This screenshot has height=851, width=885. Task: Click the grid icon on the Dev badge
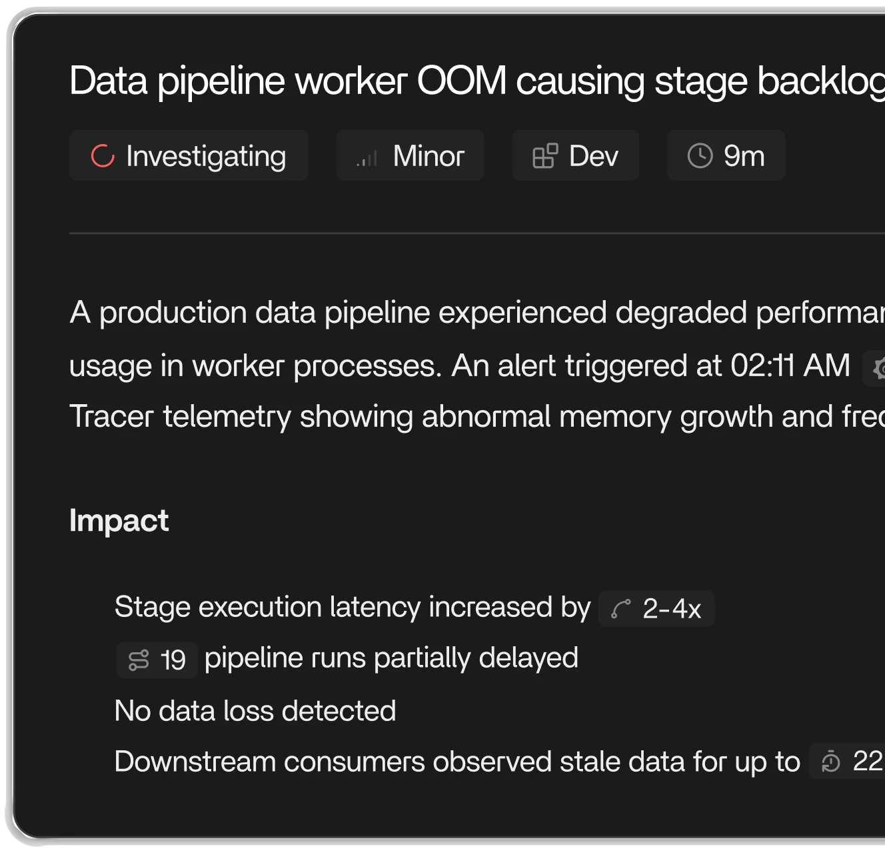[544, 155]
